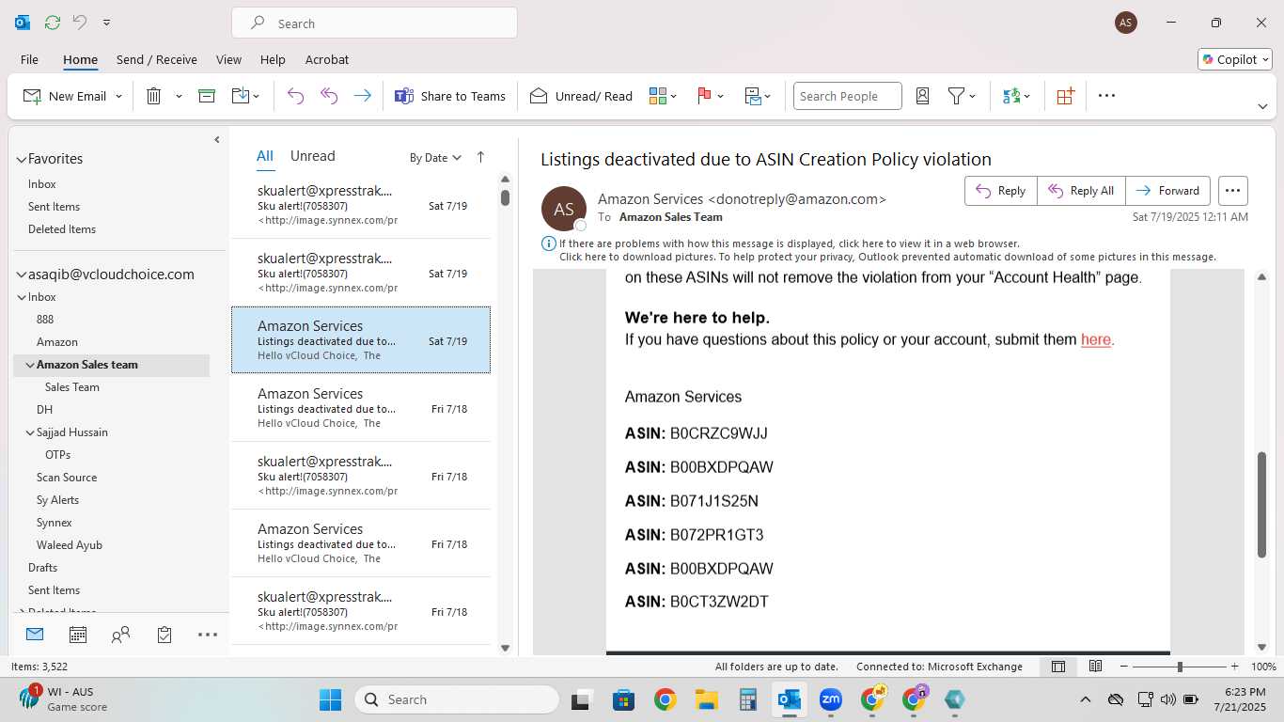Open reading pane More actions ellipsis
The image size is (1284, 722).
tap(1233, 191)
